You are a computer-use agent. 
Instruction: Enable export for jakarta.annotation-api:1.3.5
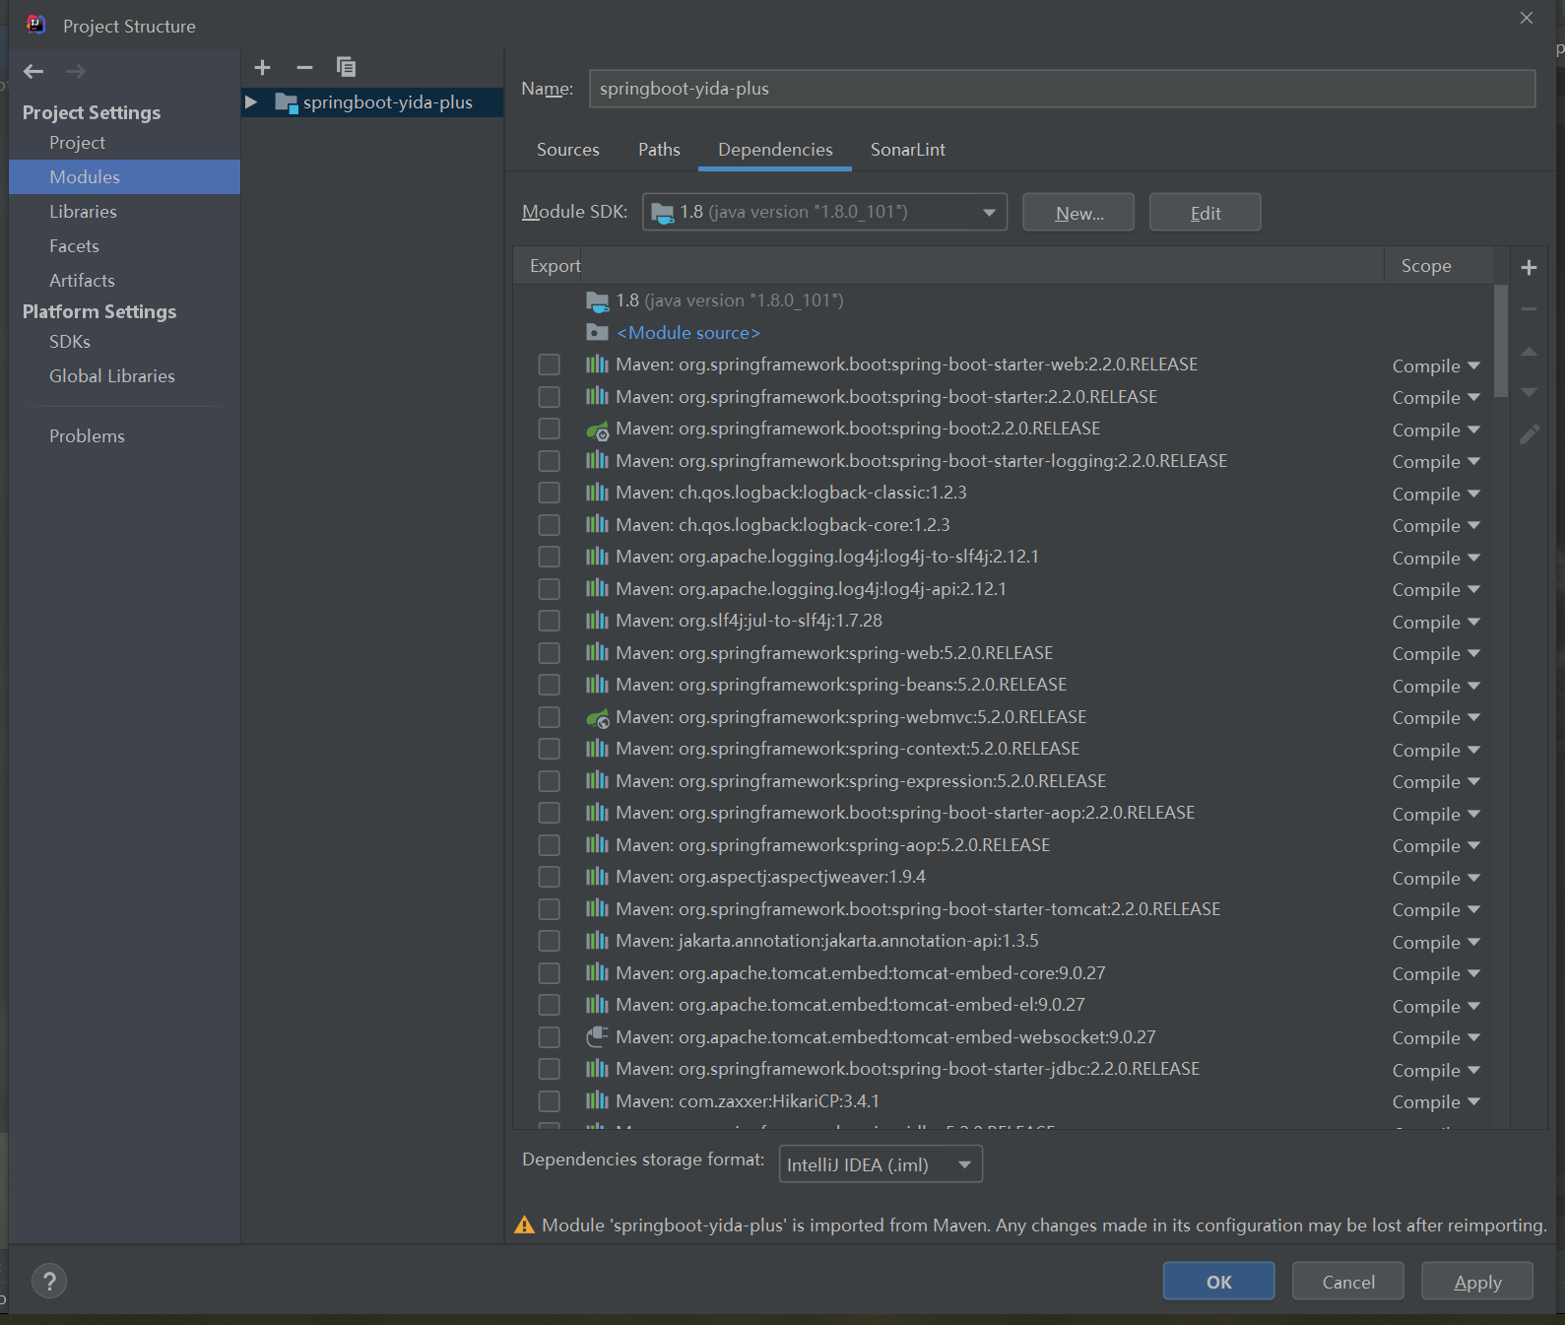pyautogui.click(x=550, y=941)
